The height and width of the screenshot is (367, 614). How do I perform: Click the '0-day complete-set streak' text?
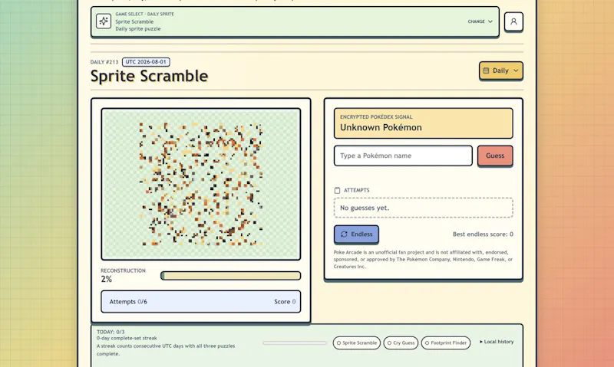tap(127, 338)
